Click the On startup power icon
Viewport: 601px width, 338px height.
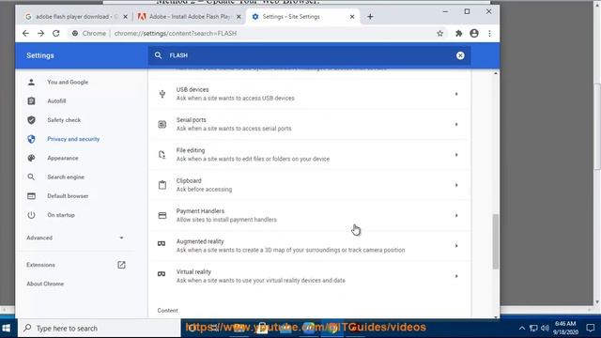[x=31, y=215]
